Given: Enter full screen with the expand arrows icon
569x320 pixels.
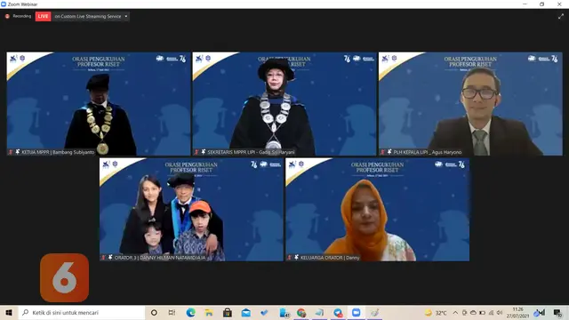Looking at the screenshot, I should pyautogui.click(x=561, y=16).
